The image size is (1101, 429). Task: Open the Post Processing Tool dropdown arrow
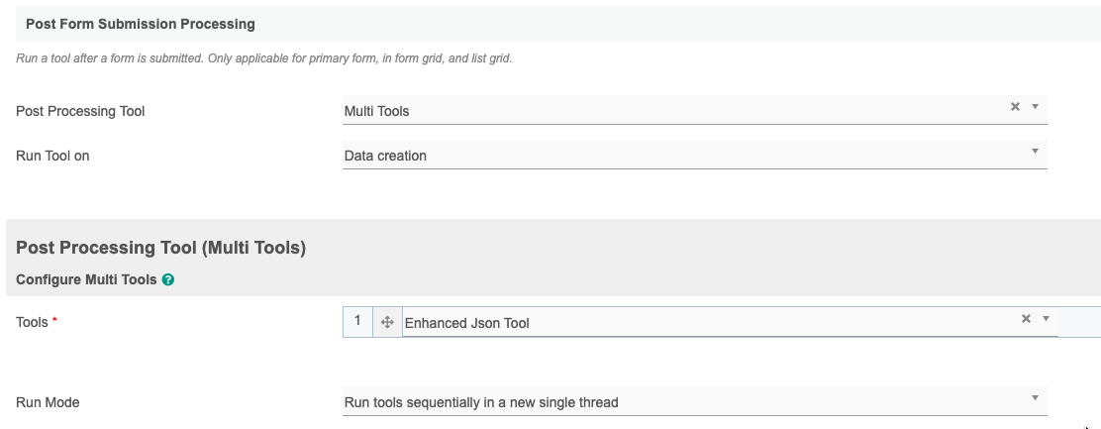click(1035, 107)
